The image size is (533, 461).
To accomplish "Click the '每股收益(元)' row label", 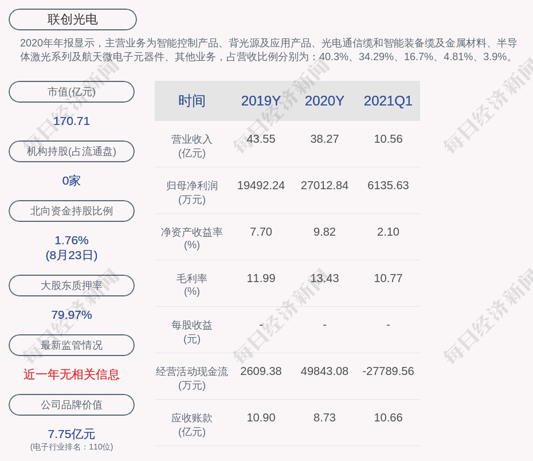I will (x=192, y=332).
